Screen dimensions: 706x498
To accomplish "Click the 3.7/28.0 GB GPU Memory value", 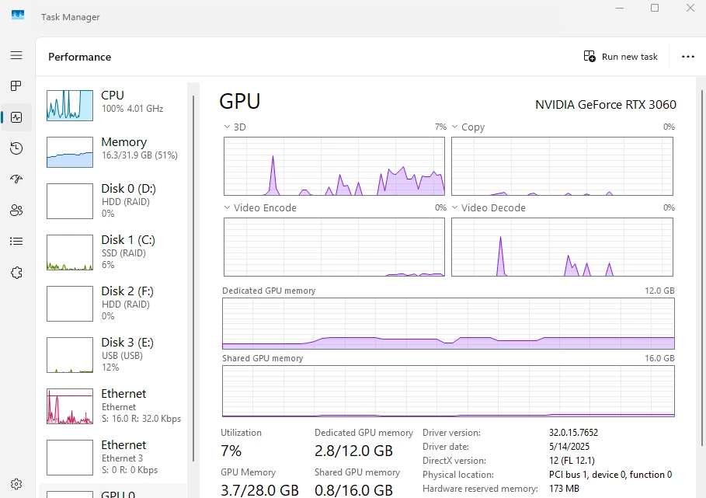I will pos(259,490).
